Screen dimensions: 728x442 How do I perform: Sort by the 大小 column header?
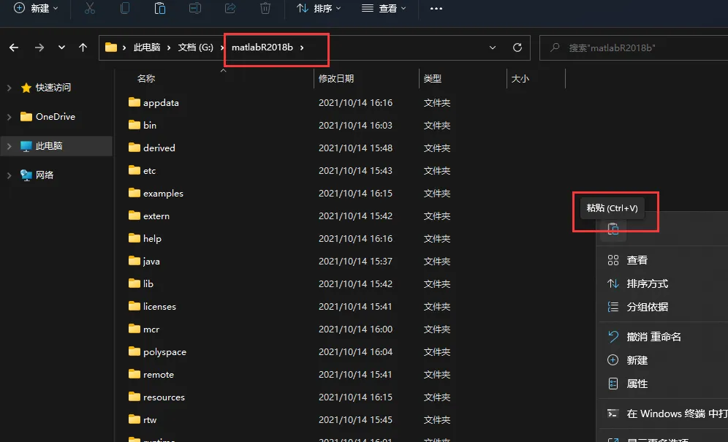[x=520, y=78]
